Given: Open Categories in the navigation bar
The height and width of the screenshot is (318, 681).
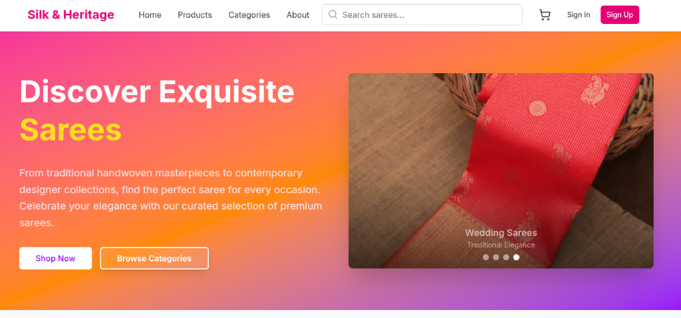Looking at the screenshot, I should [249, 15].
